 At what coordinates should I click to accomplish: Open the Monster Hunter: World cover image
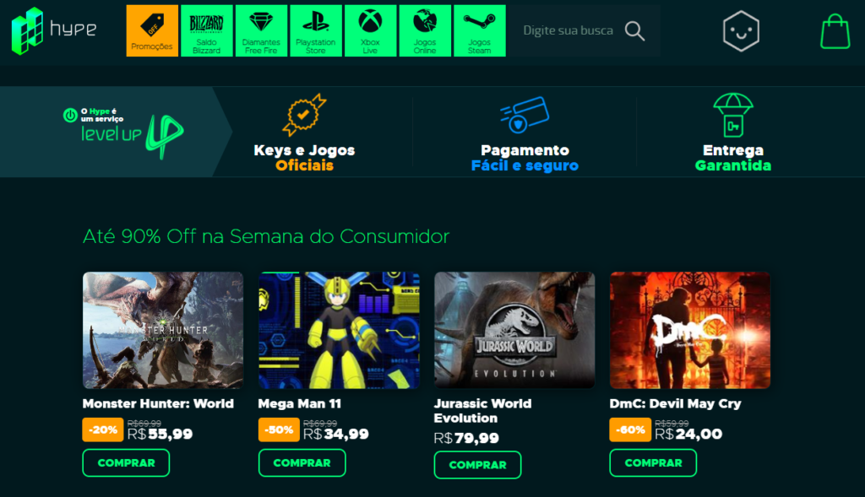pos(163,330)
